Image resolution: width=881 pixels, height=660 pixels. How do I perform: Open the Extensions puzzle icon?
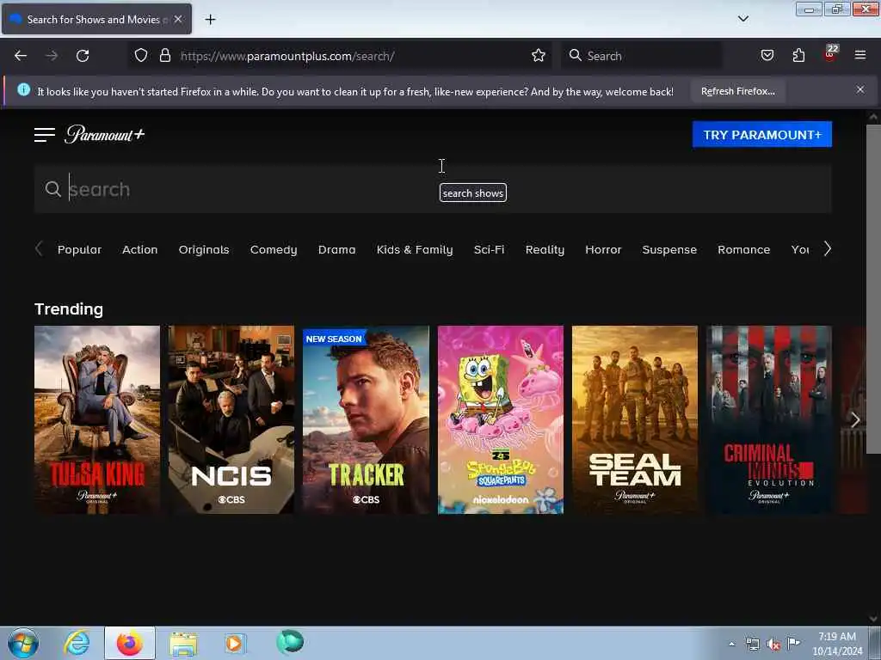[798, 56]
